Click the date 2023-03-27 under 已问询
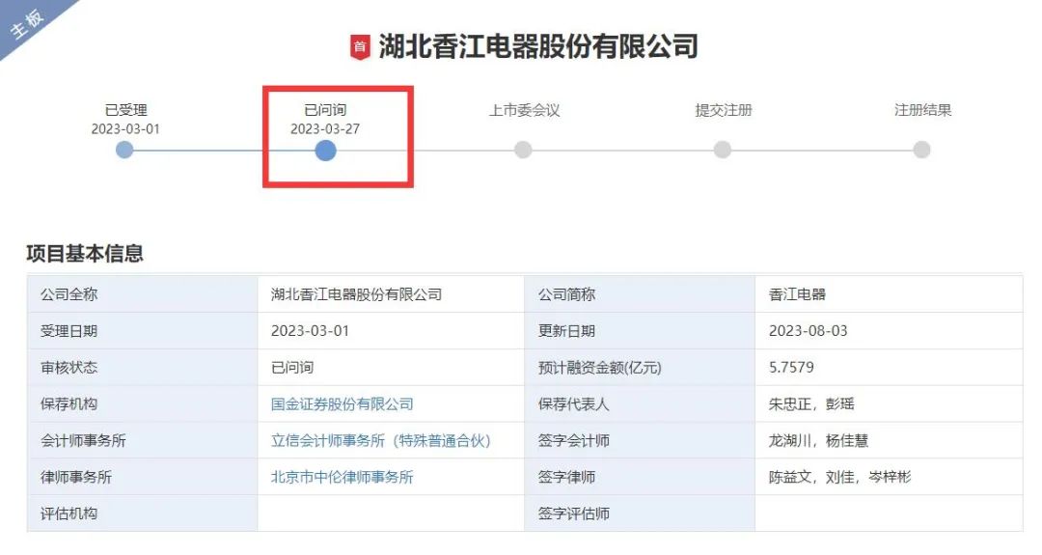This screenshot has width=1042, height=555. tap(325, 129)
